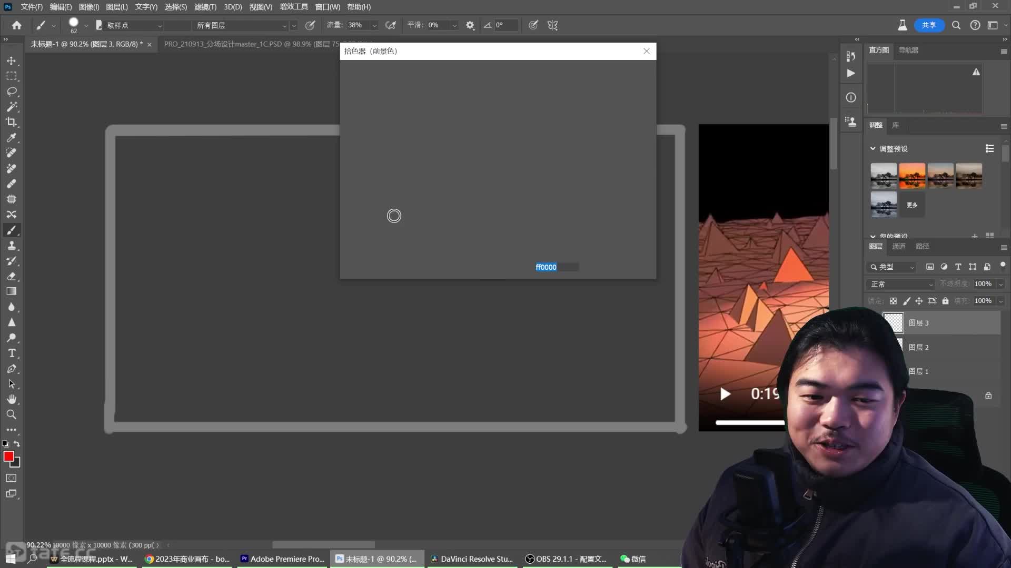Select the Move tool
This screenshot has height=568, width=1011.
tap(12, 61)
